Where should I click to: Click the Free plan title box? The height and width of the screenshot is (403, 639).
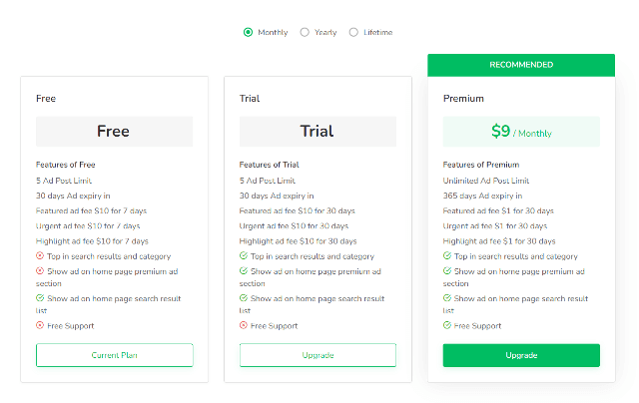click(114, 132)
